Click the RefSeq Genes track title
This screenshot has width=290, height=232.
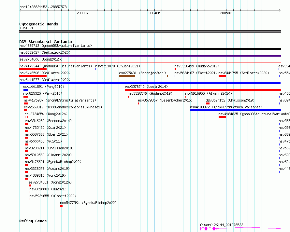point(33,221)
